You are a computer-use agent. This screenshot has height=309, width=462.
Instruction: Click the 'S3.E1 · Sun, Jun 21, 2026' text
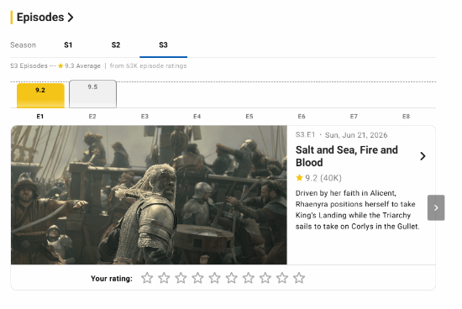coord(342,135)
